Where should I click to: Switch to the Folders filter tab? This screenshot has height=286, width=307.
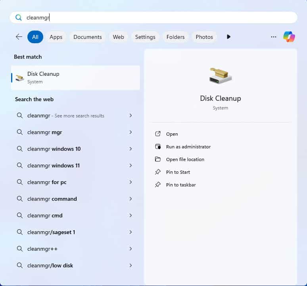(175, 37)
